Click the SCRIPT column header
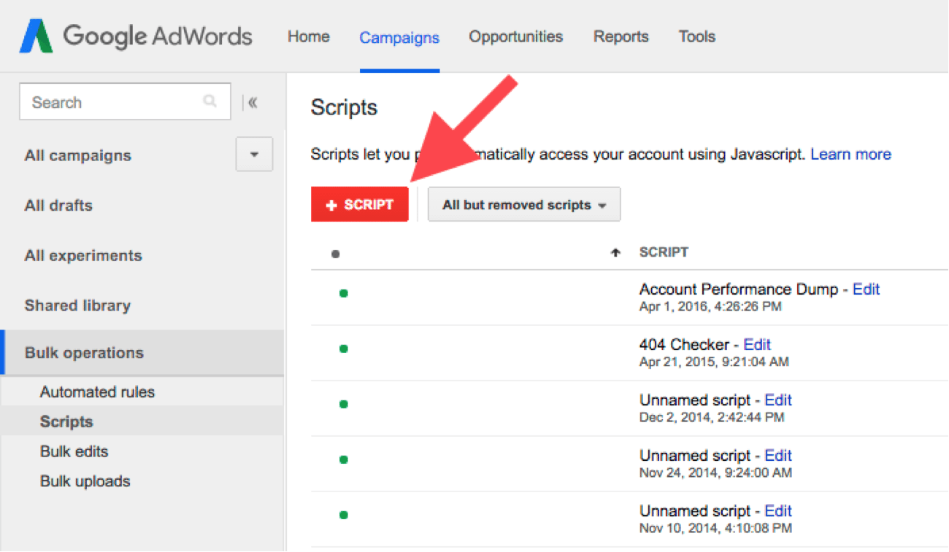The width and height of the screenshot is (949, 552). pos(664,252)
